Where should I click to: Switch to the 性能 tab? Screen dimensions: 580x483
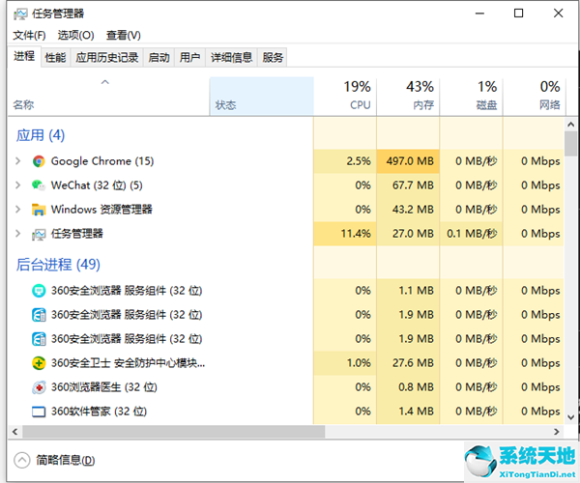[x=55, y=58]
